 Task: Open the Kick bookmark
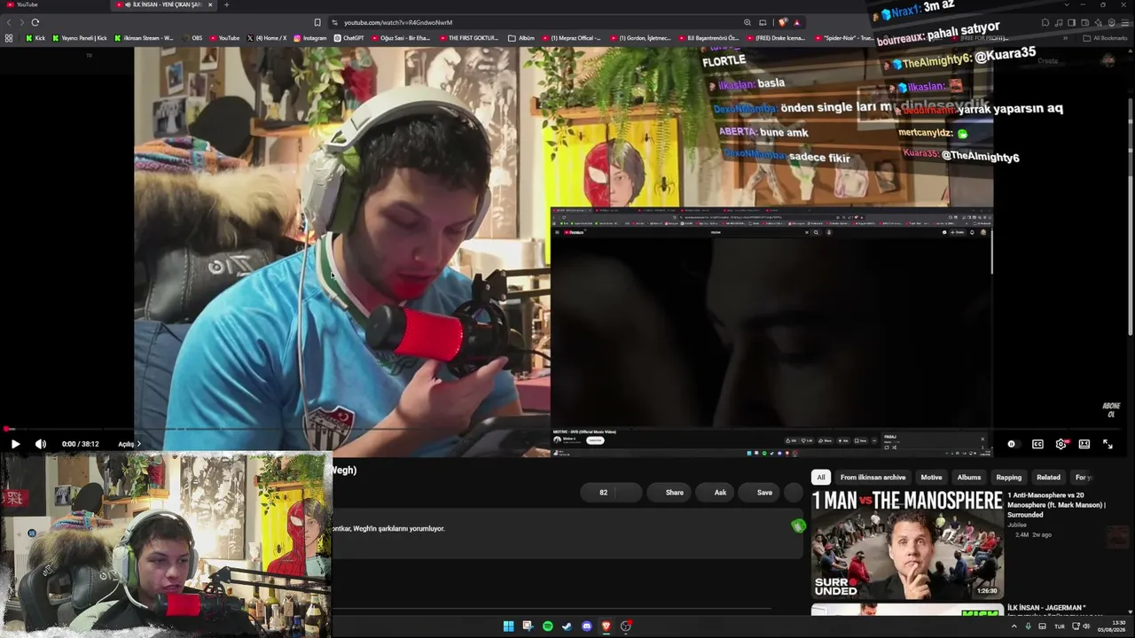tap(35, 38)
